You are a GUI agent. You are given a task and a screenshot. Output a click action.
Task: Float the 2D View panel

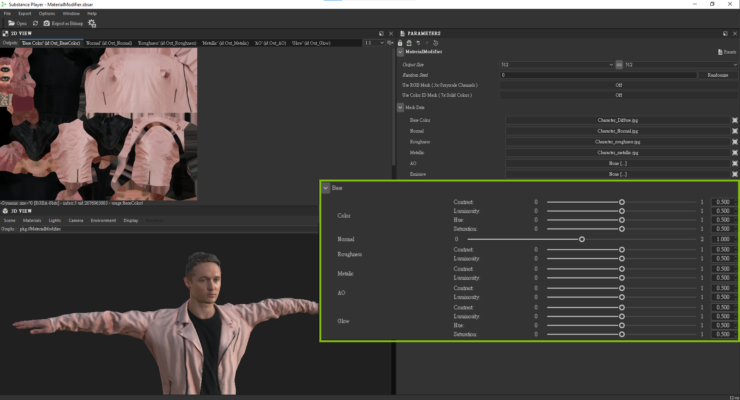pyautogui.click(x=381, y=34)
